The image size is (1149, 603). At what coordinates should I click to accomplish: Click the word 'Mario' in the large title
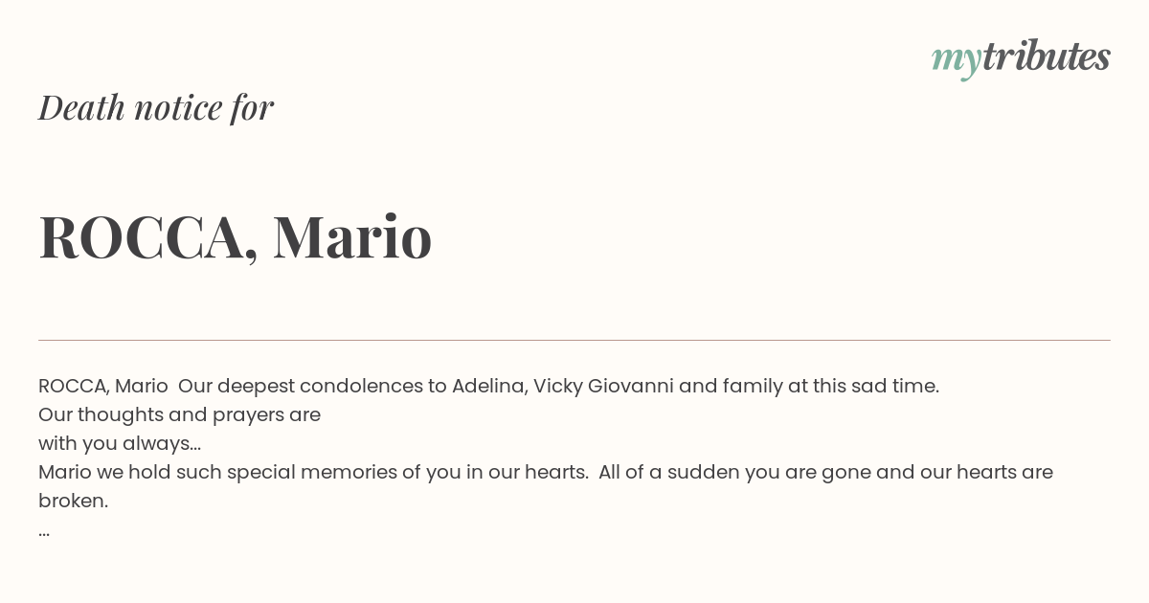coord(352,236)
